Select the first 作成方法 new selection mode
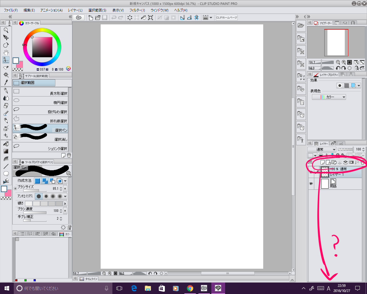The height and width of the screenshot is (294, 367). click(37, 181)
